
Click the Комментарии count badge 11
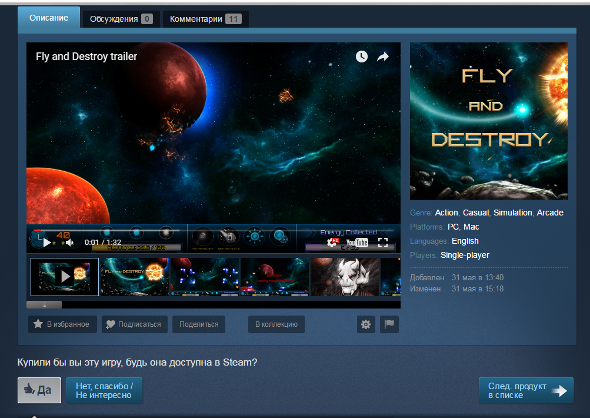[x=234, y=19]
